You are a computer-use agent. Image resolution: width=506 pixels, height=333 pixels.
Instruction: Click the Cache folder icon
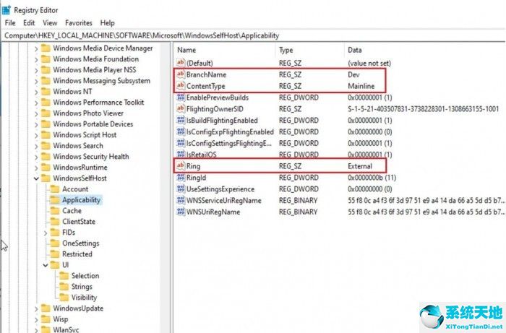[55, 210]
